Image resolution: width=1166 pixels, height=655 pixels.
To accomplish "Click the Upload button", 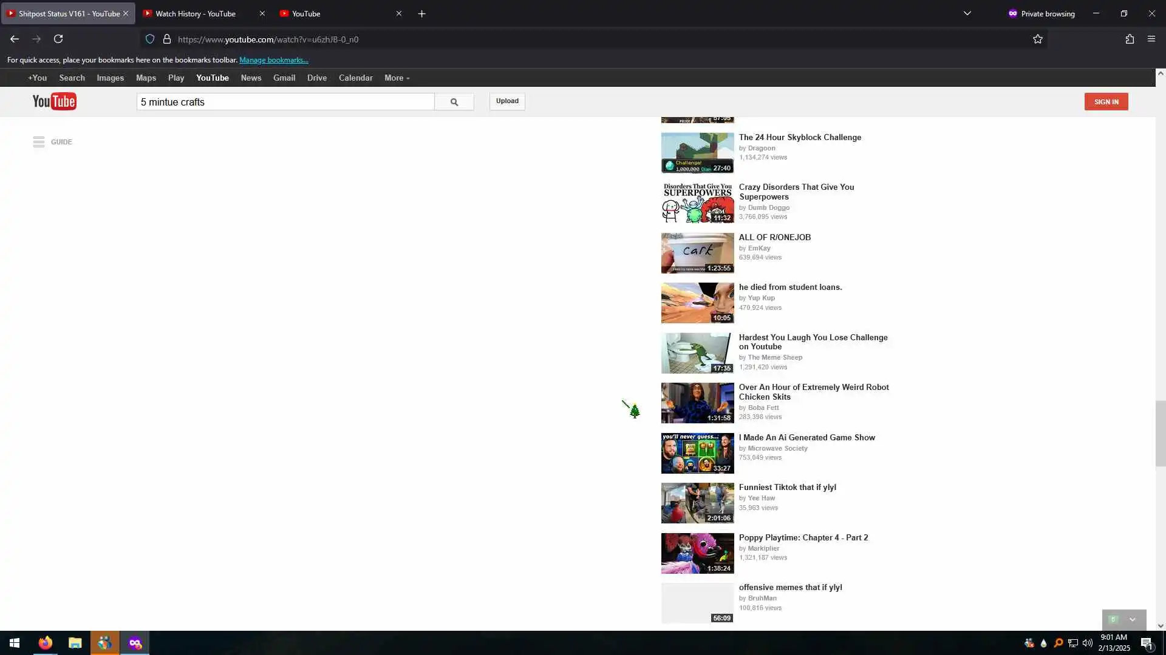I will pos(506,101).
